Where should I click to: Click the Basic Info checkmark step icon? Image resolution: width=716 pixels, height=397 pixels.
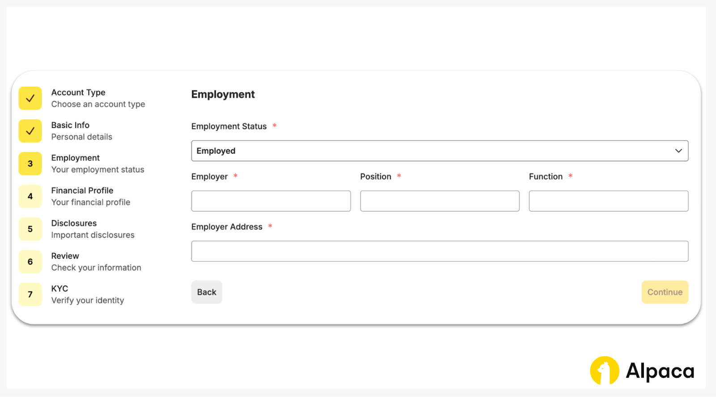point(30,131)
